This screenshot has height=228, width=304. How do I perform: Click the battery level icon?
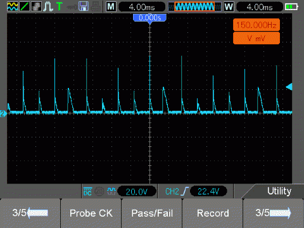click(291, 7)
